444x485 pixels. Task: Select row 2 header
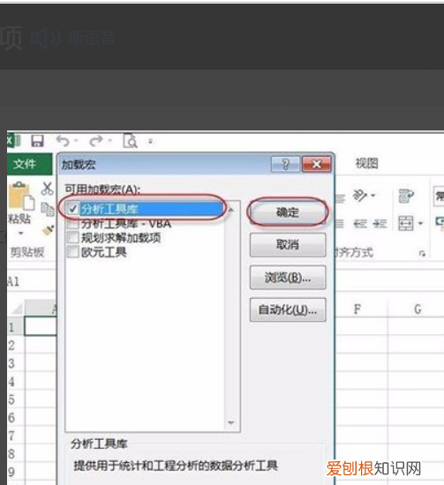(x=16, y=345)
